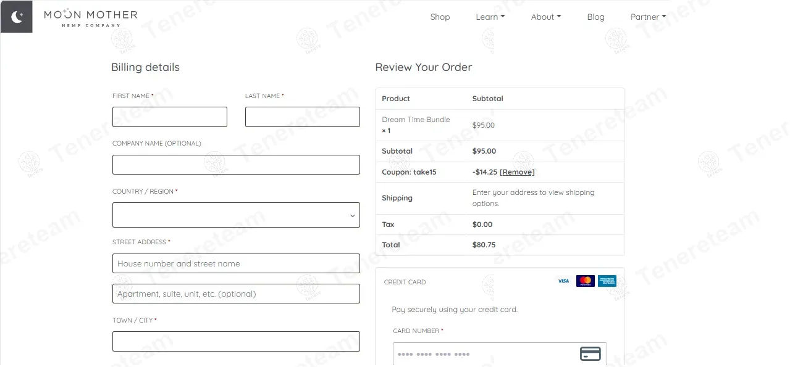Click the Review Your Order heading
Image resolution: width=790 pixels, height=367 pixels.
[424, 67]
